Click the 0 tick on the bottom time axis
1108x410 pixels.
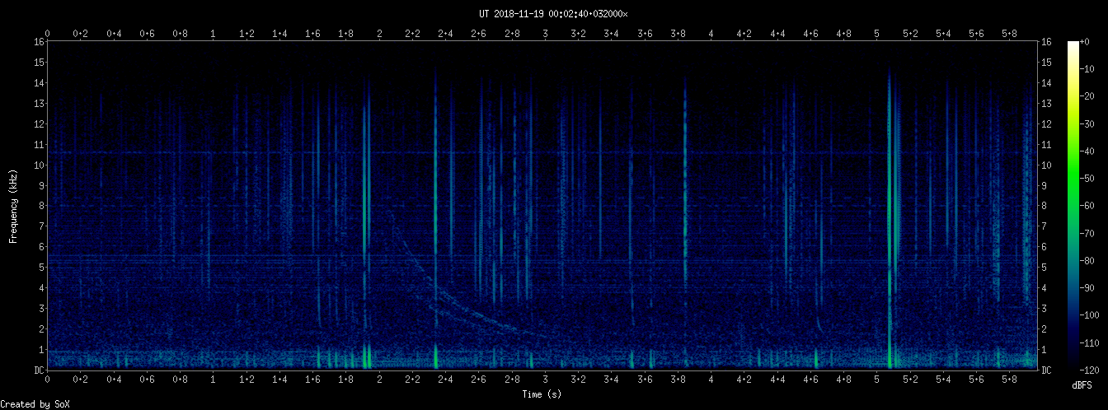pyautogui.click(x=48, y=380)
